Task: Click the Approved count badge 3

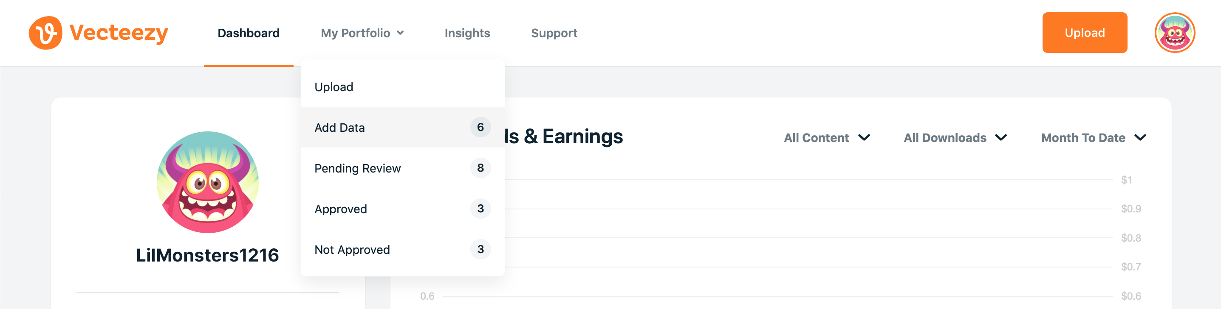Action: tap(480, 208)
